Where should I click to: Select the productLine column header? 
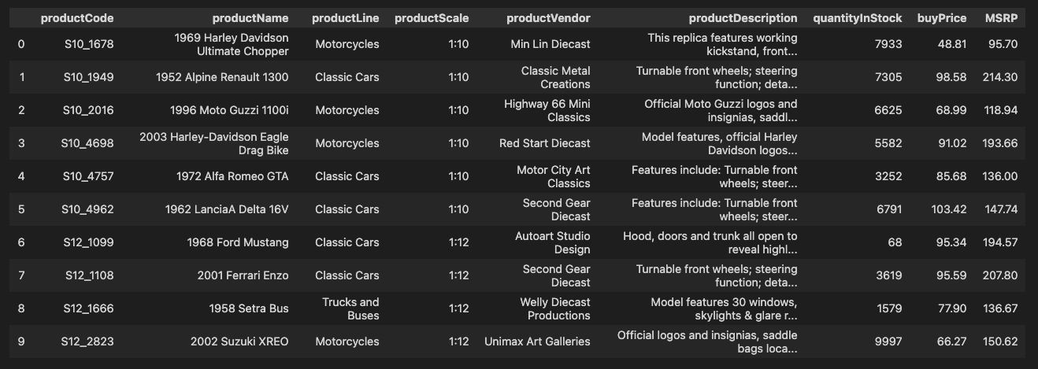tap(345, 18)
